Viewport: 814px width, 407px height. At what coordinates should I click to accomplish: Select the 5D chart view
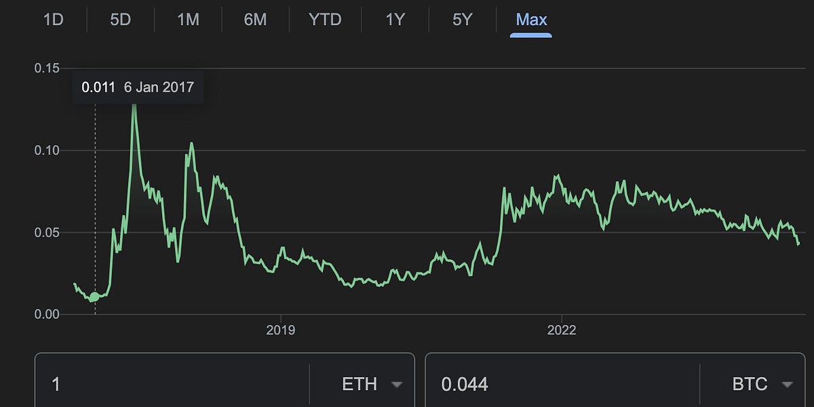(x=120, y=20)
